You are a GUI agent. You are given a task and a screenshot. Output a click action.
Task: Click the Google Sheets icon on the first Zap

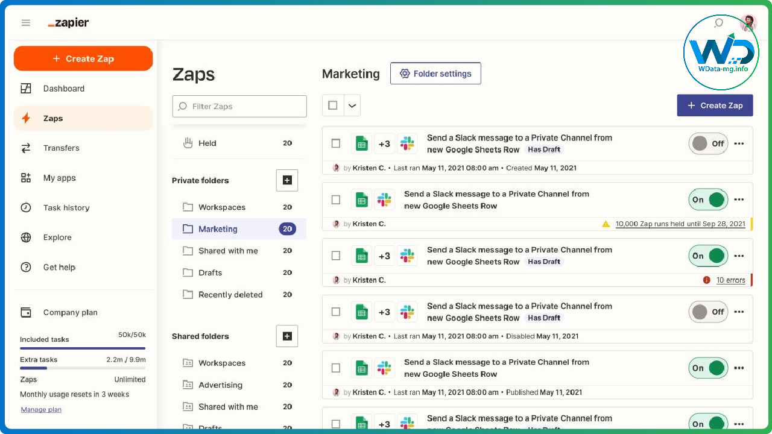point(361,143)
